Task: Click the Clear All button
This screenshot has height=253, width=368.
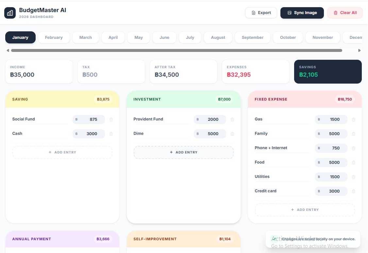Action: [x=345, y=13]
